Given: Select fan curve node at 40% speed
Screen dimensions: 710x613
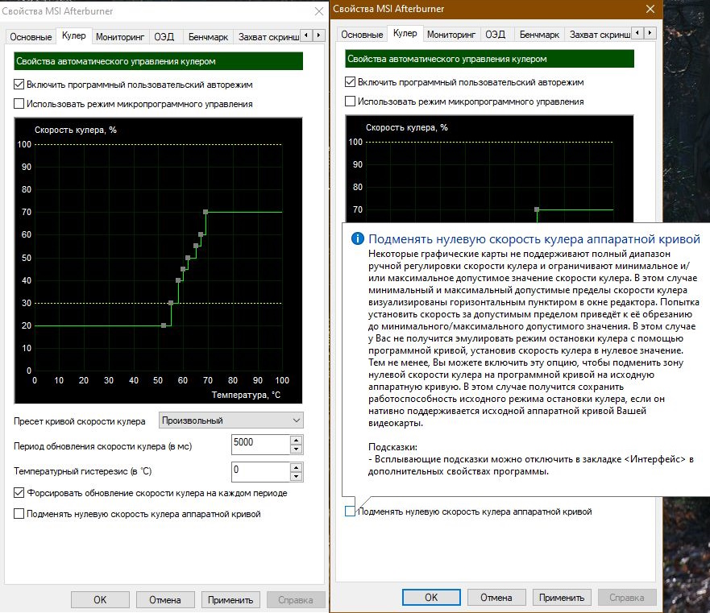Looking at the screenshot, I should coord(178,280).
